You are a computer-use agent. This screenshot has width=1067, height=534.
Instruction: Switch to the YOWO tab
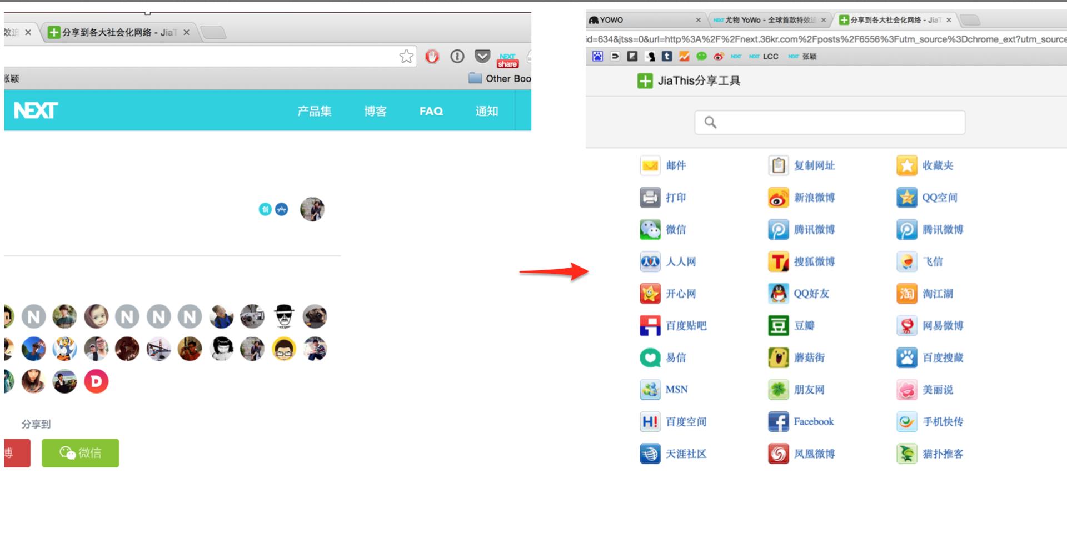(645, 20)
